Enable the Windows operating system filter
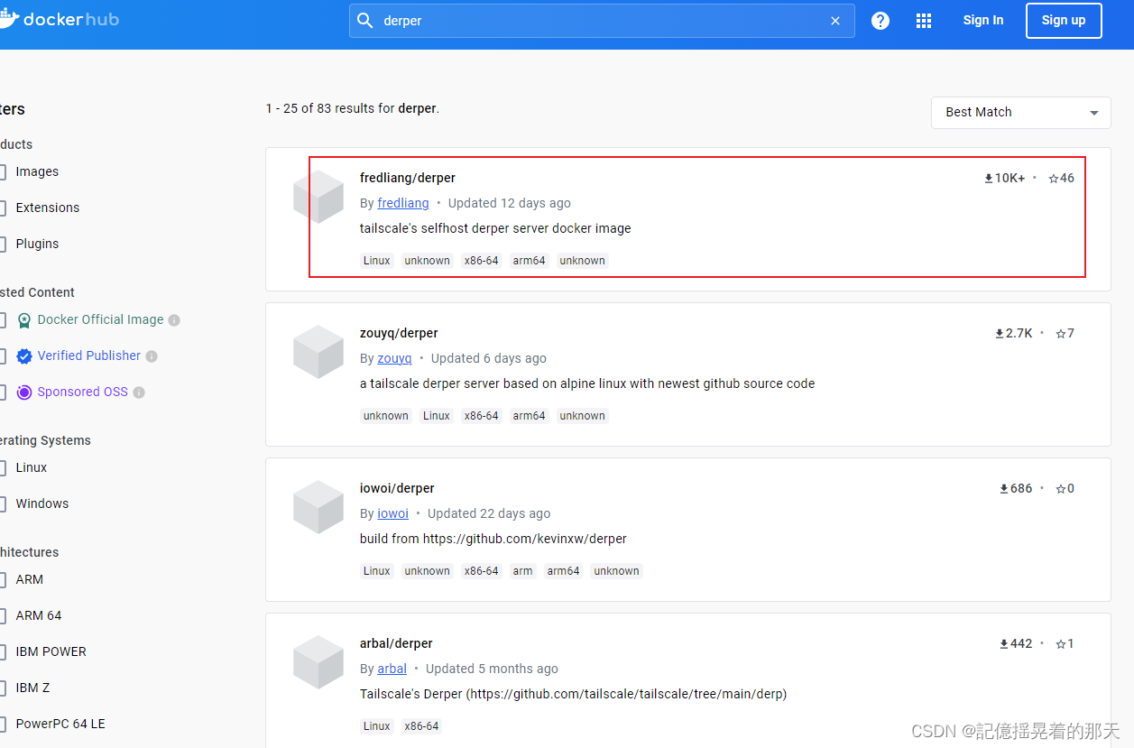1134x748 pixels. tap(3, 503)
